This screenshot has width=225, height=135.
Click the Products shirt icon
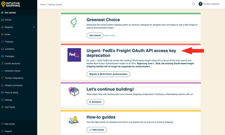pyautogui.click(x=2, y=42)
